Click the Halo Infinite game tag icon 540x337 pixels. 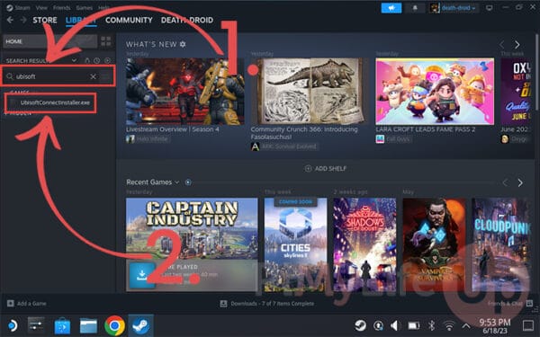[130, 139]
